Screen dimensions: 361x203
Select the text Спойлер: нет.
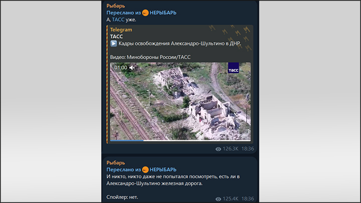(122, 197)
